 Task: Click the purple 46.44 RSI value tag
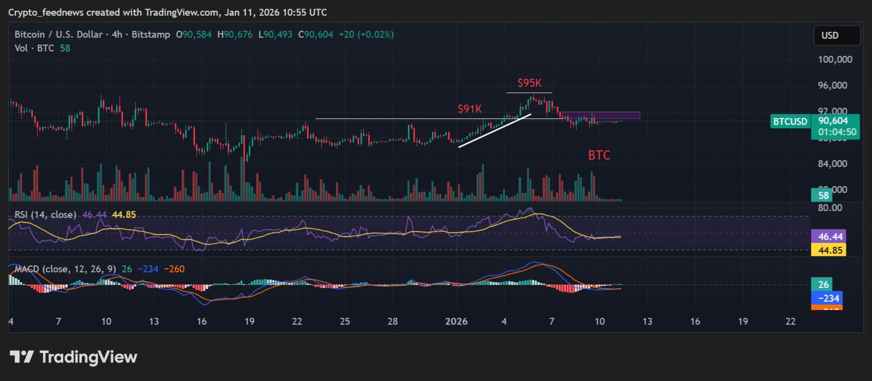pos(828,237)
